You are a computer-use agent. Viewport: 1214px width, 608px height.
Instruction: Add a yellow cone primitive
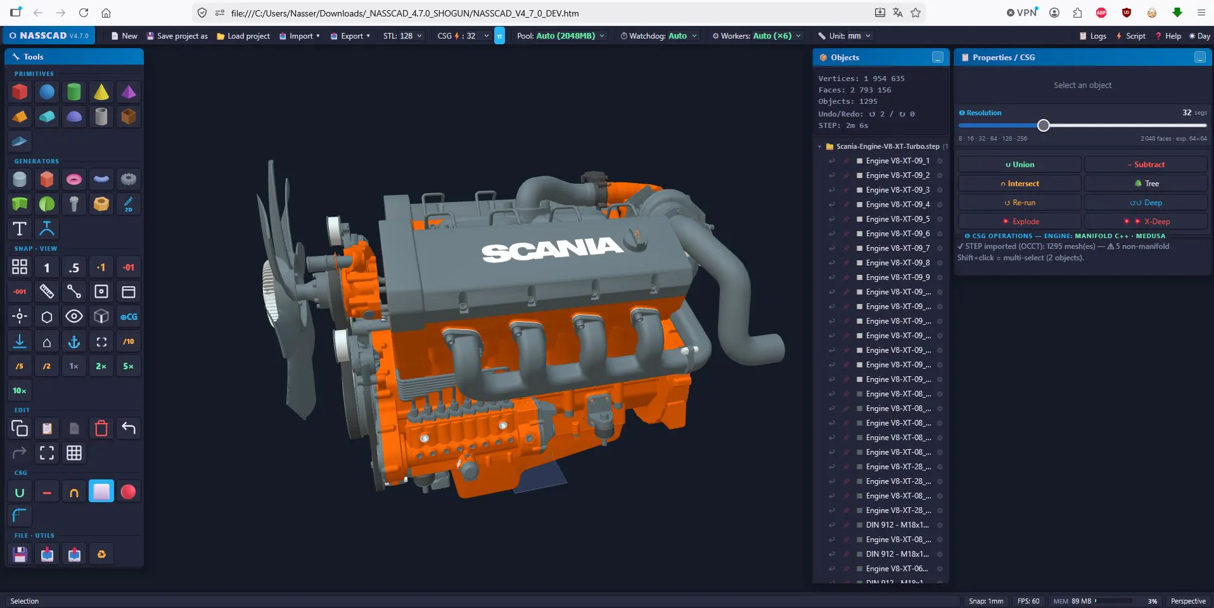[x=101, y=92]
